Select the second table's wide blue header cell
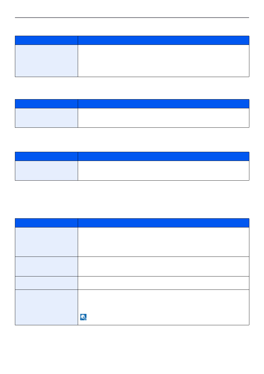 point(164,104)
